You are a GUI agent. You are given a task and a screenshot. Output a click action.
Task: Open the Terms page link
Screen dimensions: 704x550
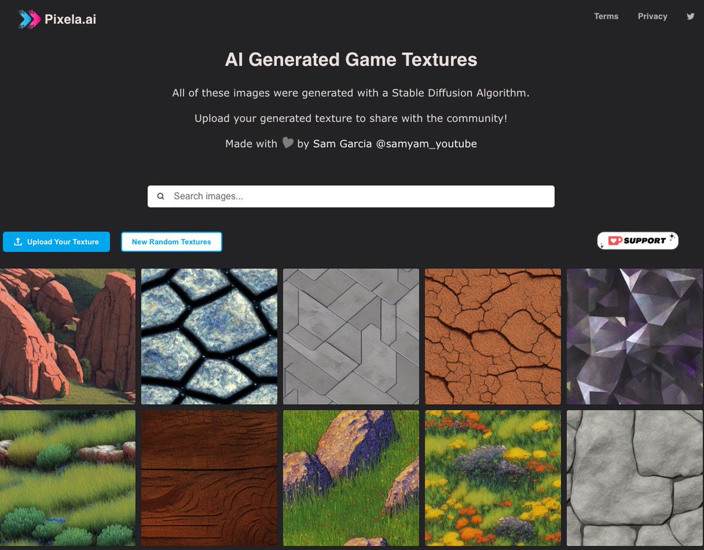click(606, 16)
